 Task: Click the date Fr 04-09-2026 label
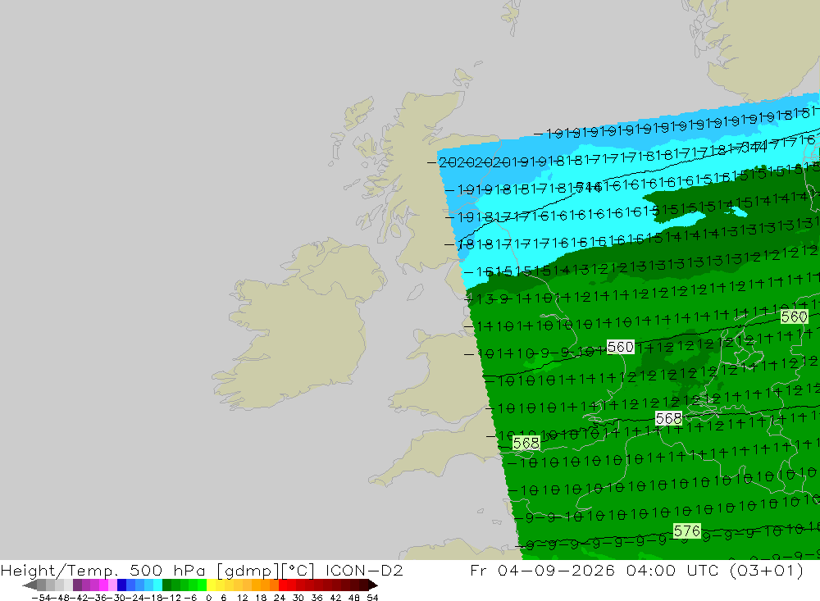coord(543,570)
